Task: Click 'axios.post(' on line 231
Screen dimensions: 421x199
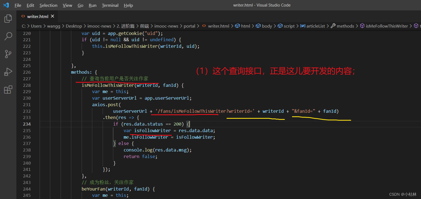Action: (x=106, y=105)
